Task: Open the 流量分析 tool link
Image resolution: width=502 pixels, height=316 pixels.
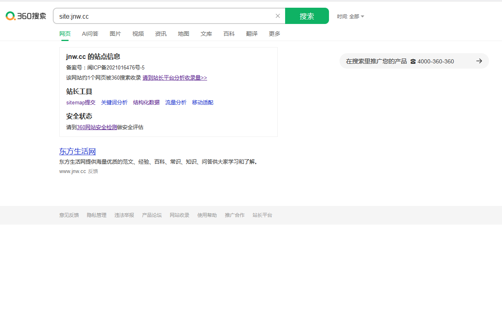Action: click(x=176, y=102)
